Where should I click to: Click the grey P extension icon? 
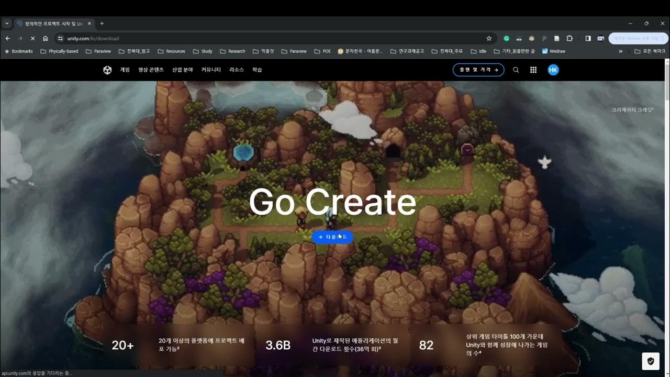point(544,38)
